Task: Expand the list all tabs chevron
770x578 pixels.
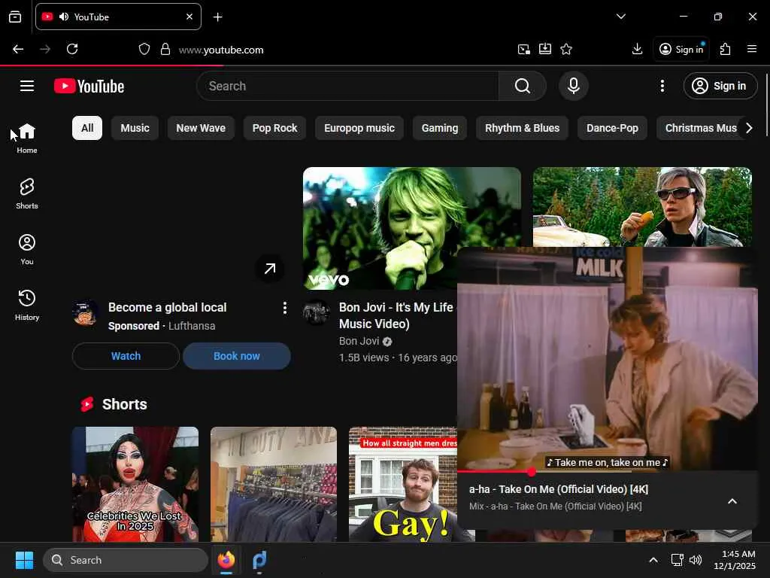Action: click(620, 17)
